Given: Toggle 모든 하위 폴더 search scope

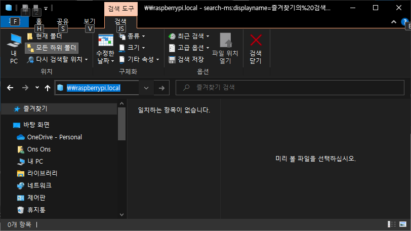Looking at the screenshot, I should pos(52,48).
